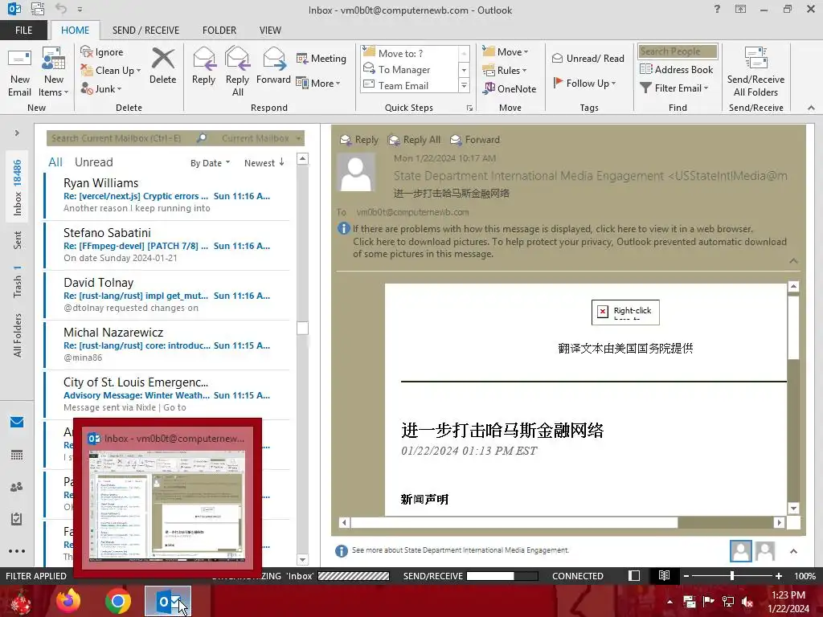Open the Clean Up dropdown
Image resolution: width=823 pixels, height=617 pixels.
pos(111,71)
